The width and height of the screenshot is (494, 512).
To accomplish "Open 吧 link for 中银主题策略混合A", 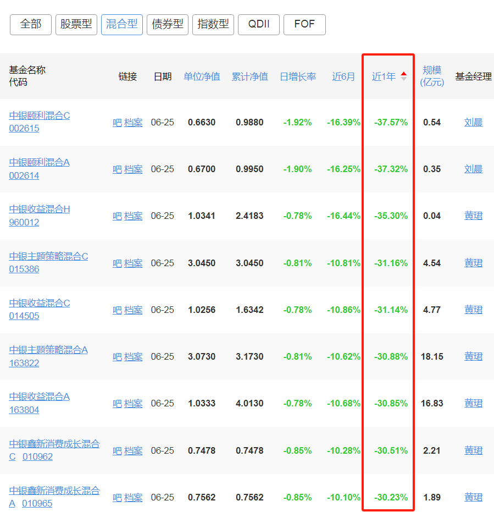I will tap(117, 356).
